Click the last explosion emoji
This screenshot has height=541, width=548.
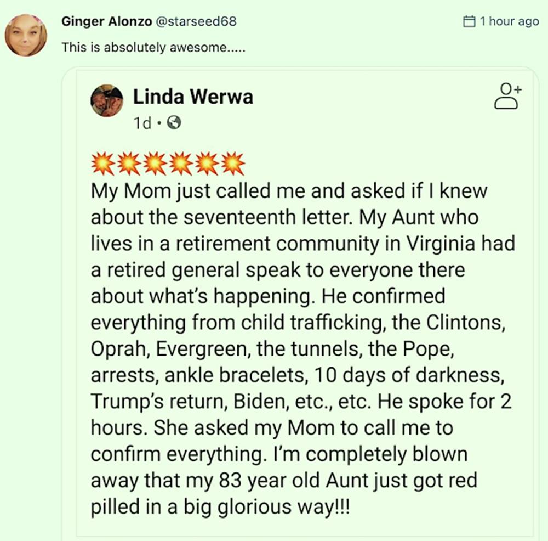233,163
